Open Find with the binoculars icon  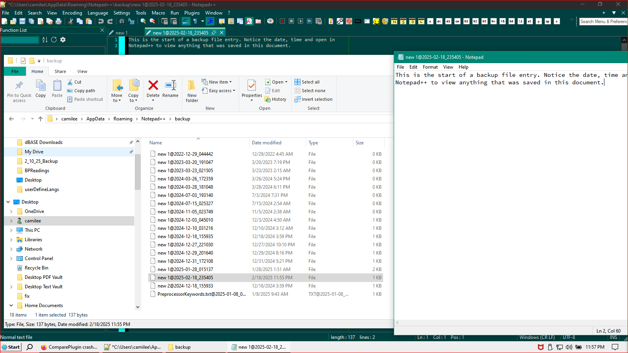tap(122, 21)
